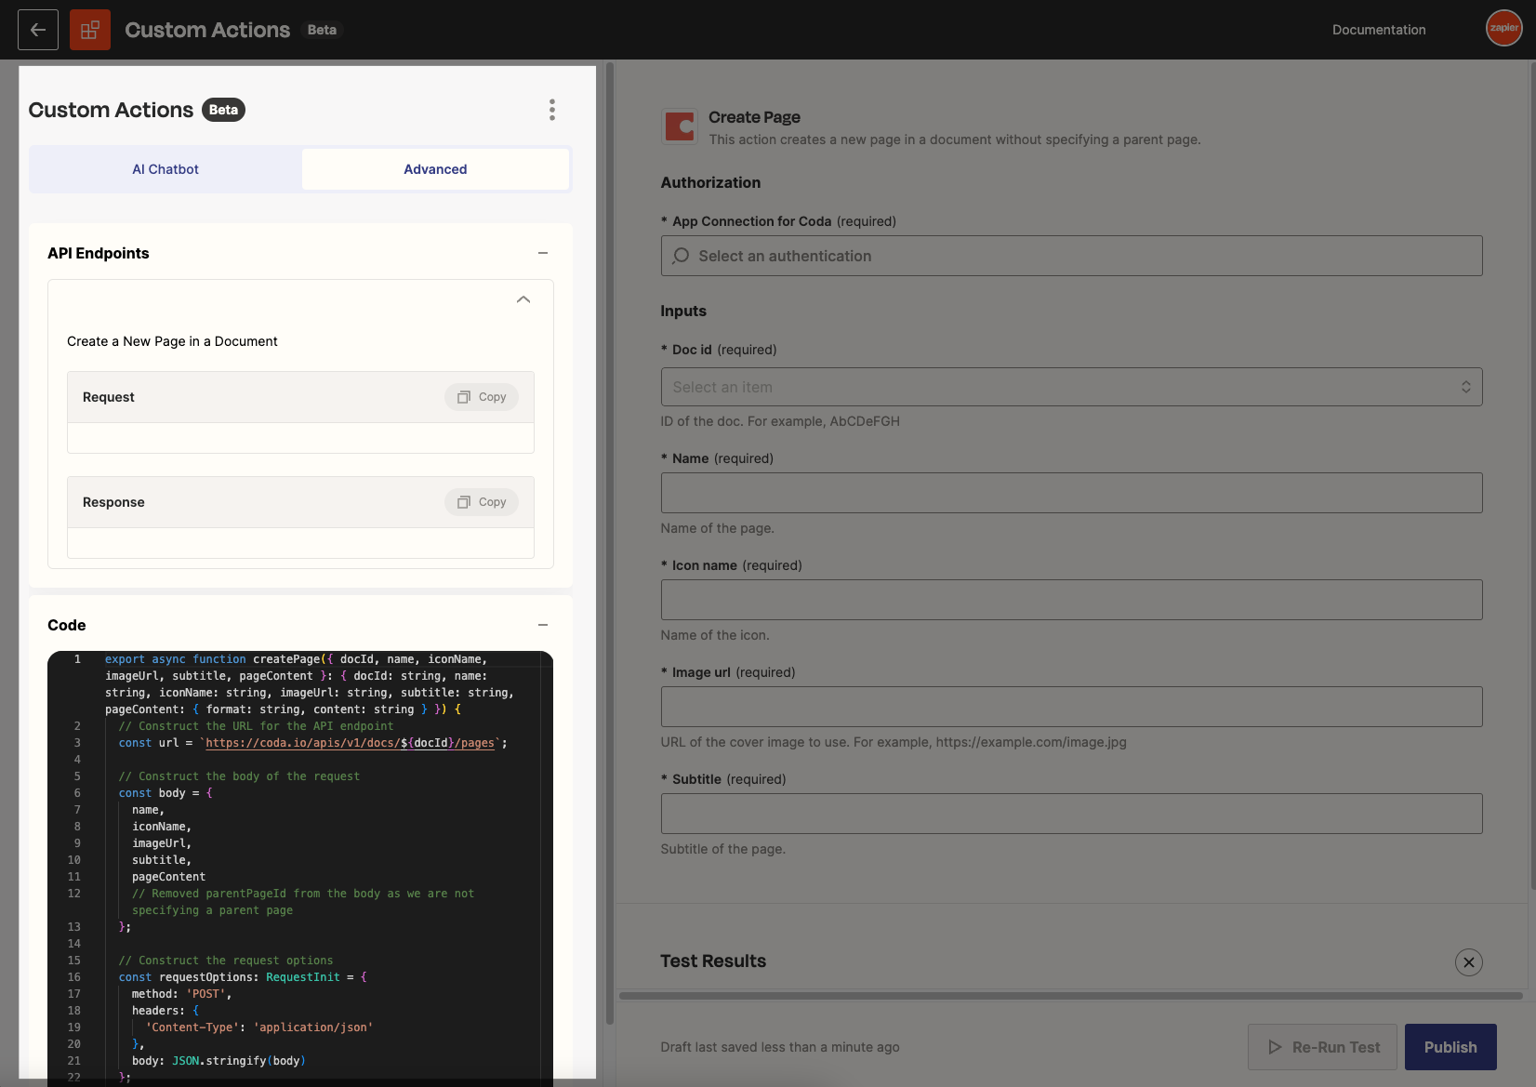The height and width of the screenshot is (1087, 1536).
Task: Click the back arrow button
Action: click(38, 30)
